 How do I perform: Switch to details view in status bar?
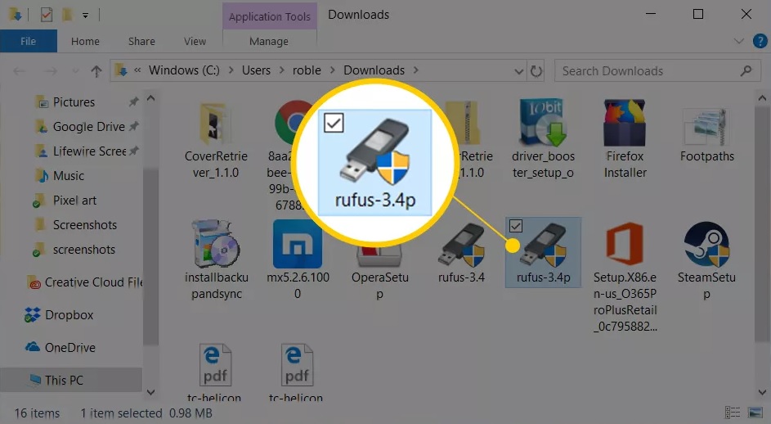click(733, 413)
